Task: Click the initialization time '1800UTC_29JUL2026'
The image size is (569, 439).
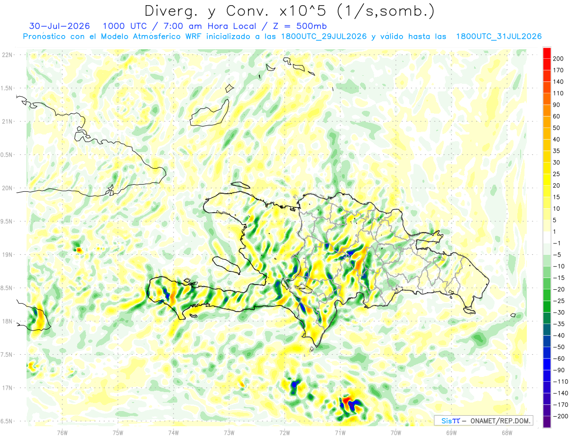Action: [323, 36]
